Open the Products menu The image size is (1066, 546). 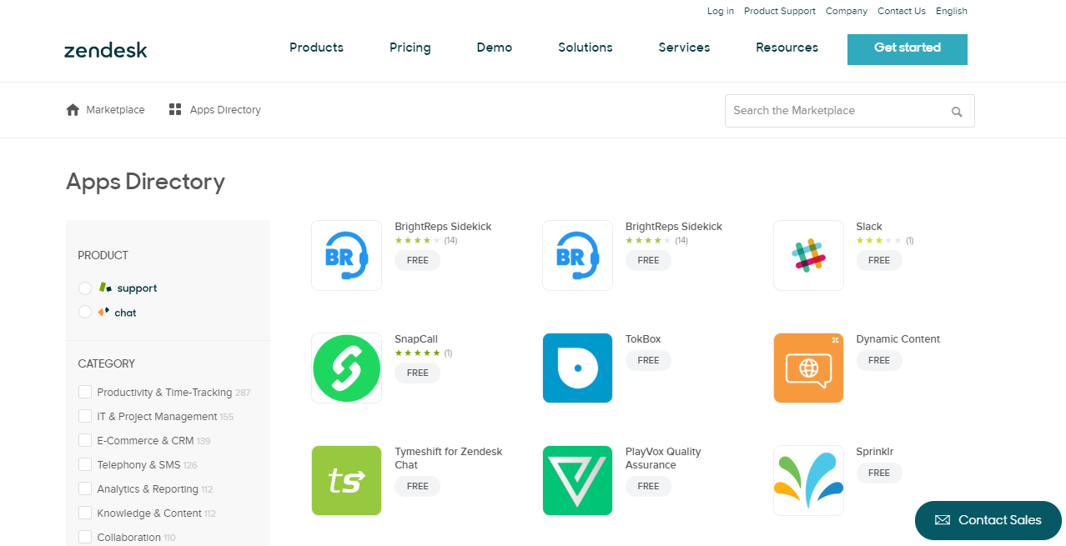(316, 48)
